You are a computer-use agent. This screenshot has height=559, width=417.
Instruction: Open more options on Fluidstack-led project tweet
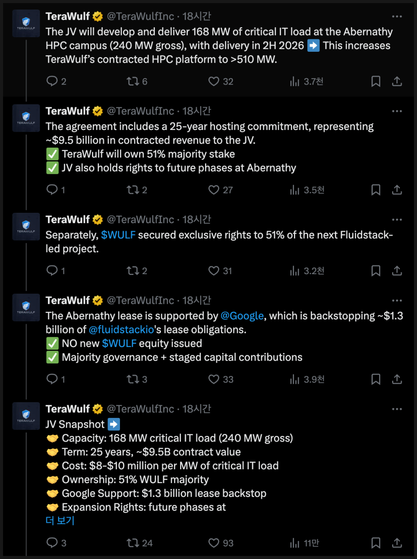pyautogui.click(x=397, y=220)
